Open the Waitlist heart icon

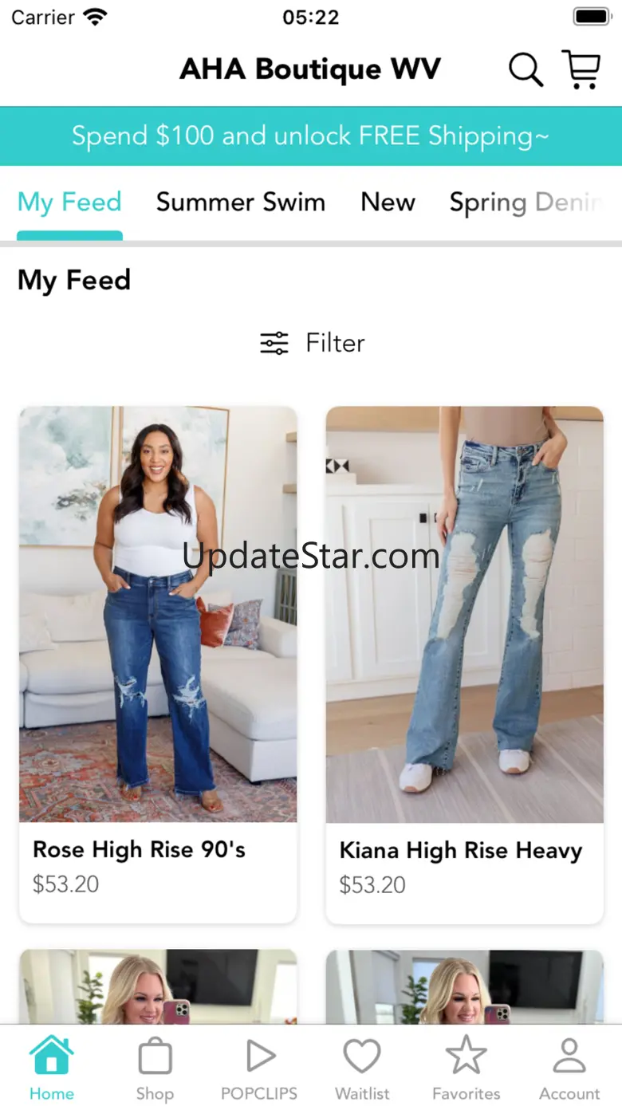click(x=362, y=1056)
